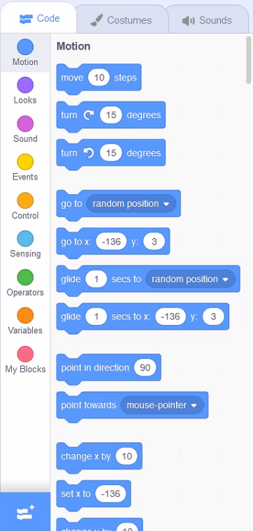
Task: Switch to the Sounds tab
Action: tap(208, 20)
